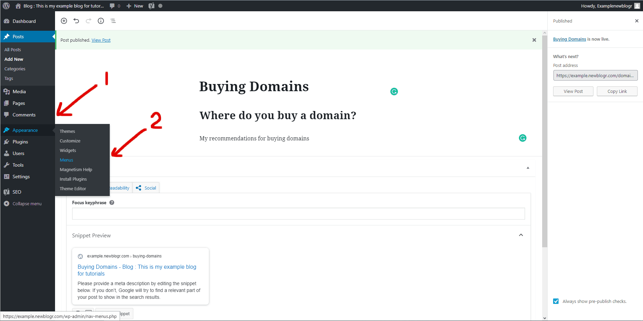Open the Buying Domains live link
643x321 pixels.
click(x=570, y=39)
